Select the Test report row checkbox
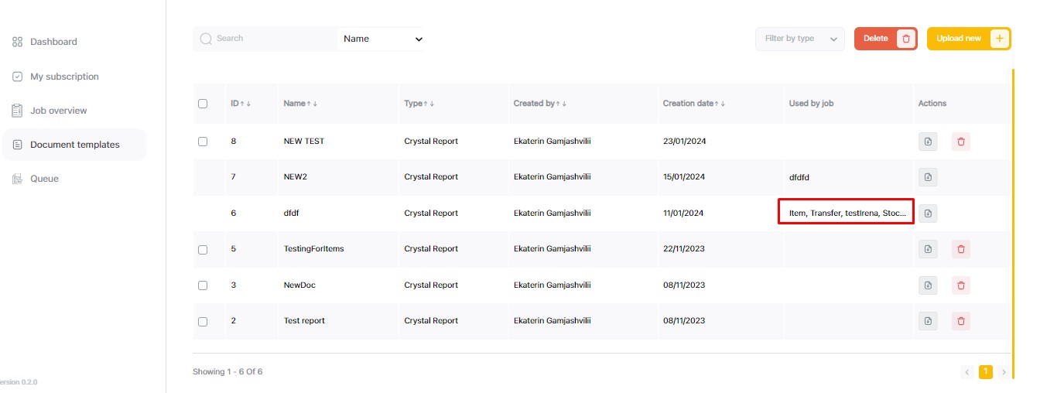The height and width of the screenshot is (393, 1040). coord(203,321)
